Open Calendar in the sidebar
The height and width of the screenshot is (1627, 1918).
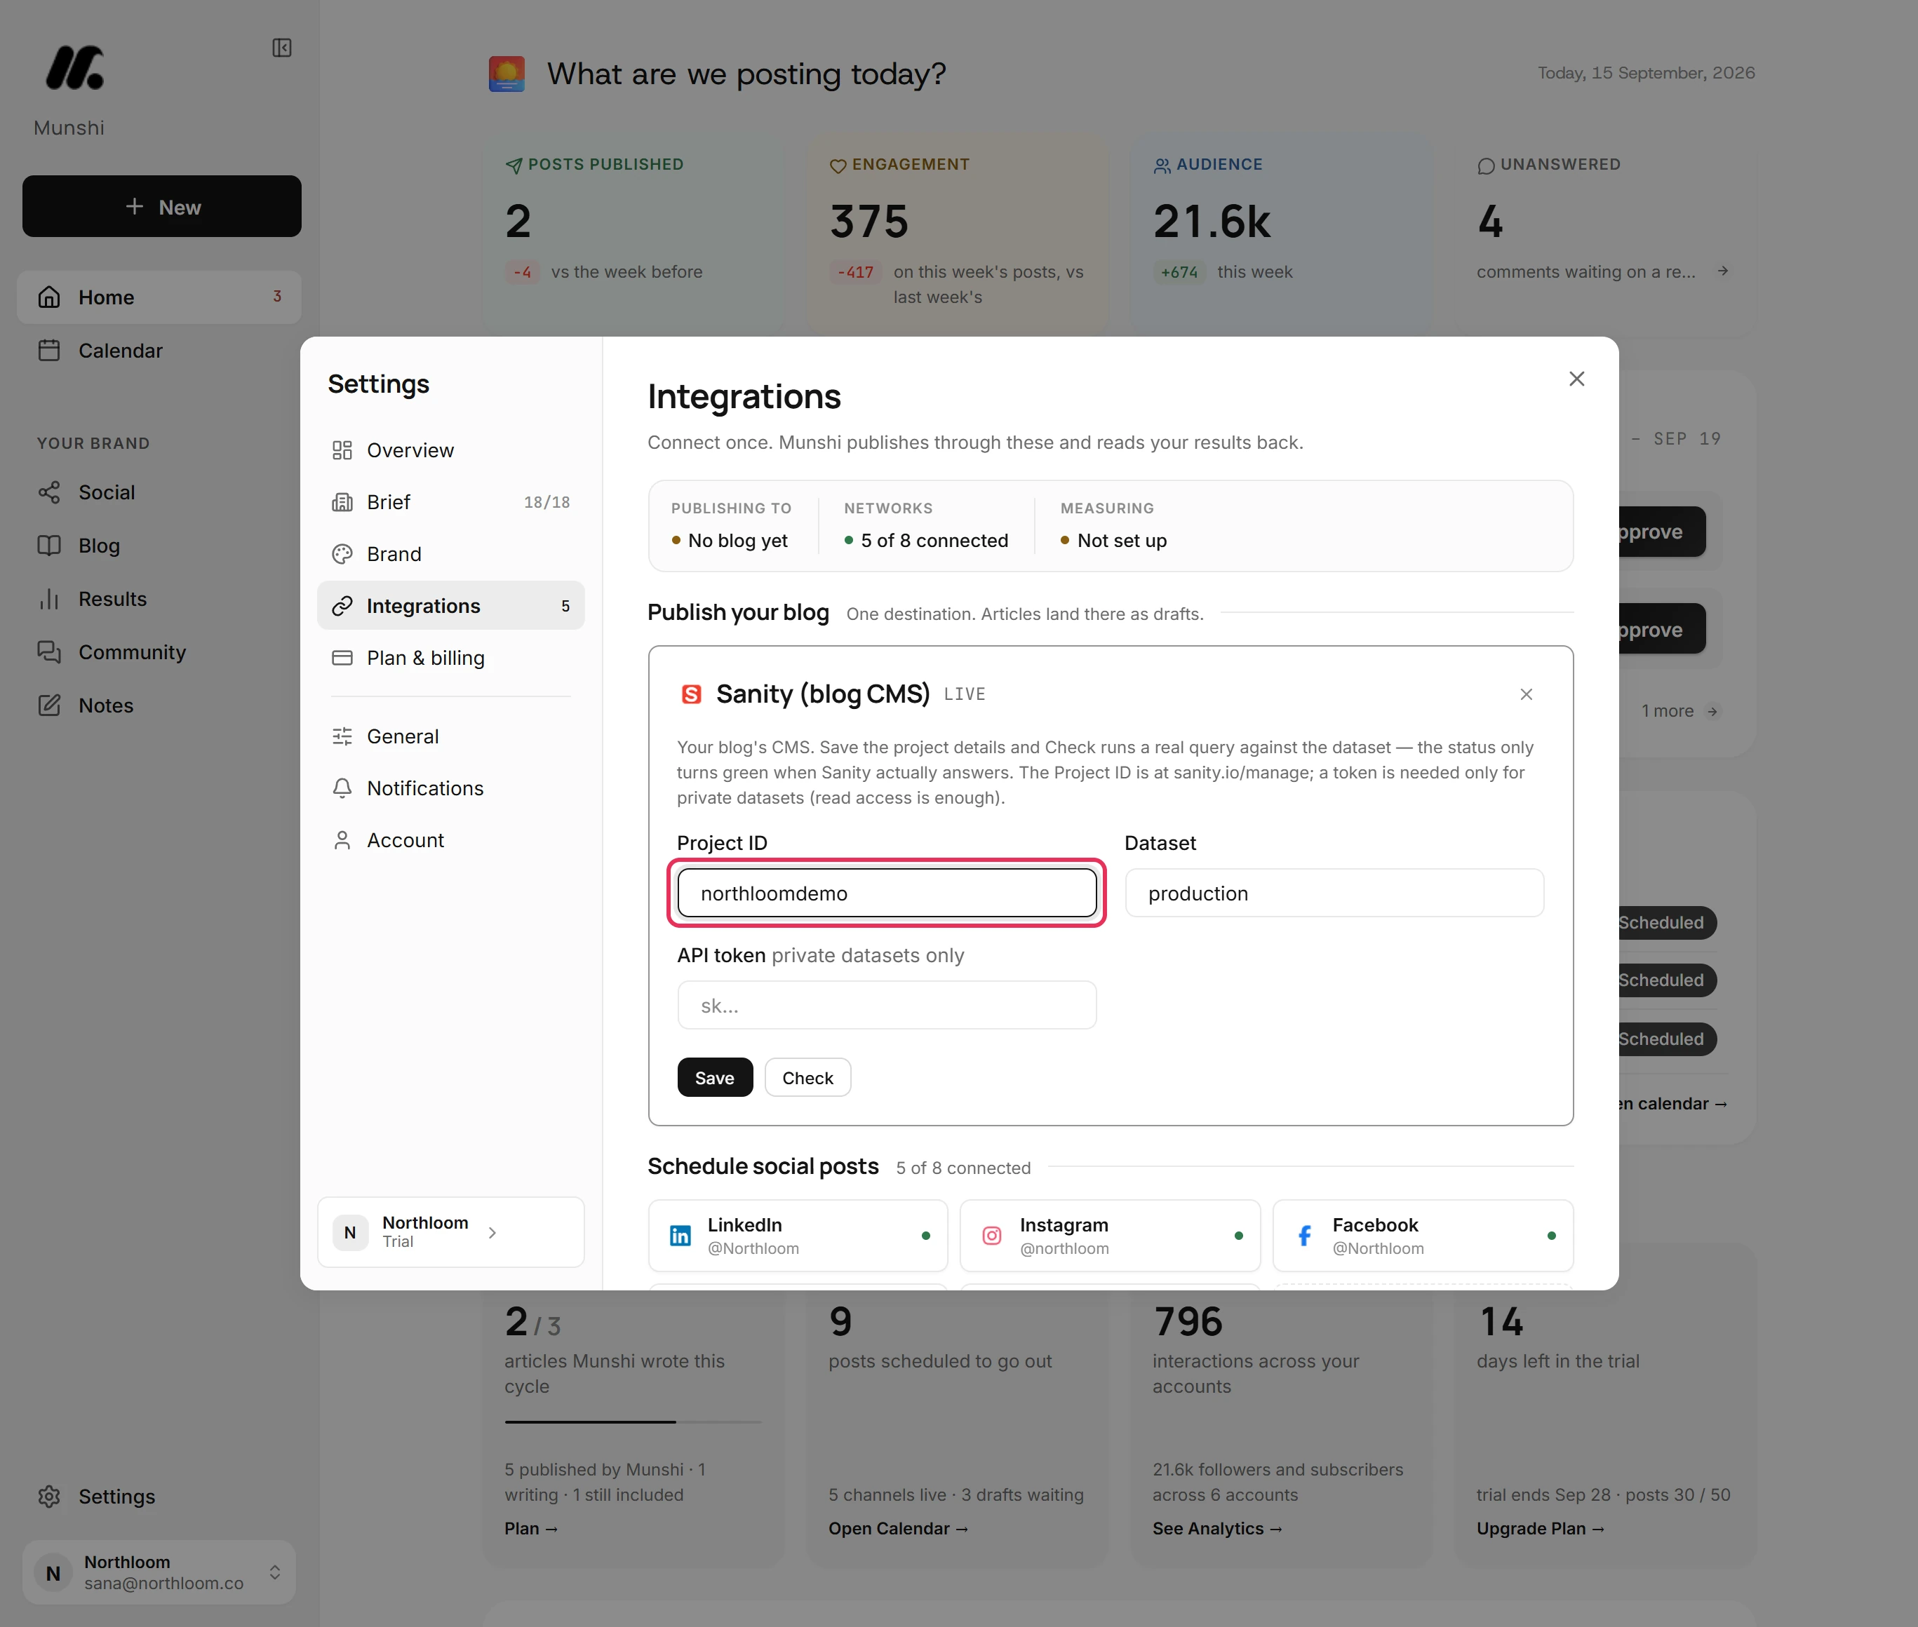click(x=159, y=351)
